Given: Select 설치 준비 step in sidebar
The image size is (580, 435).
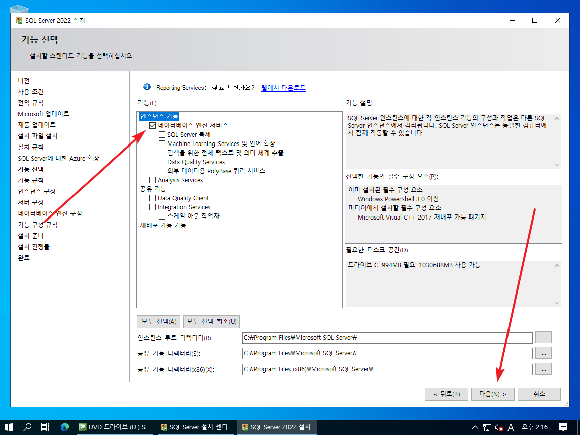Looking at the screenshot, I should (x=31, y=236).
